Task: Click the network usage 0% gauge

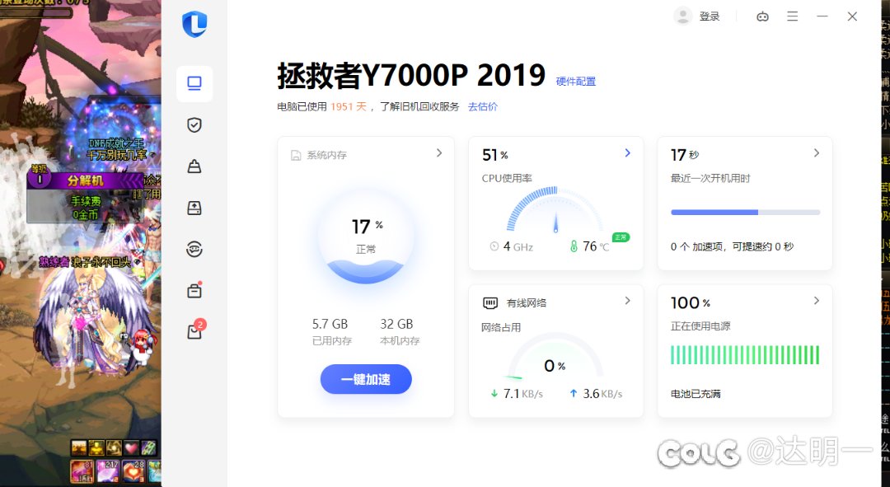Action: [x=555, y=357]
